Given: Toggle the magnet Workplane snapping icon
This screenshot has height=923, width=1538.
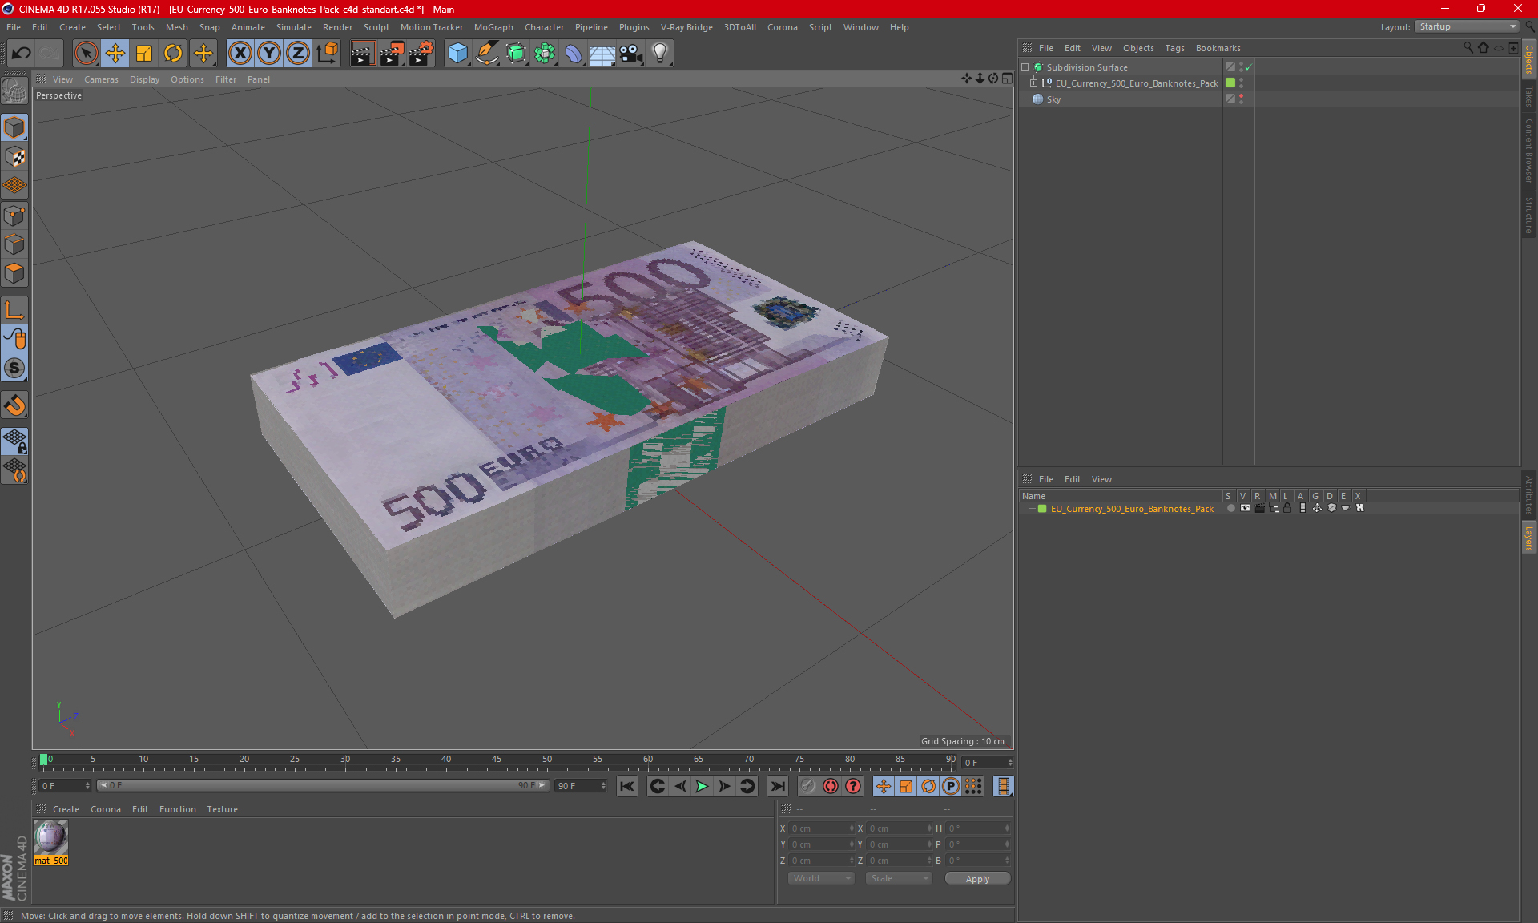Looking at the screenshot, I should (x=14, y=405).
